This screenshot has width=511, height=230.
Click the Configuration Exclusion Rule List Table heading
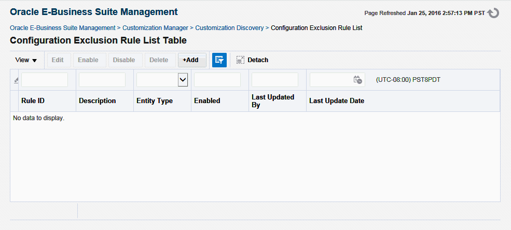coord(99,40)
